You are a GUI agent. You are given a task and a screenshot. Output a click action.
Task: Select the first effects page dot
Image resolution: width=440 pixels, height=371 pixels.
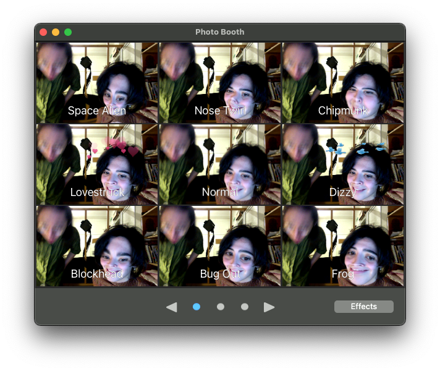[197, 307]
